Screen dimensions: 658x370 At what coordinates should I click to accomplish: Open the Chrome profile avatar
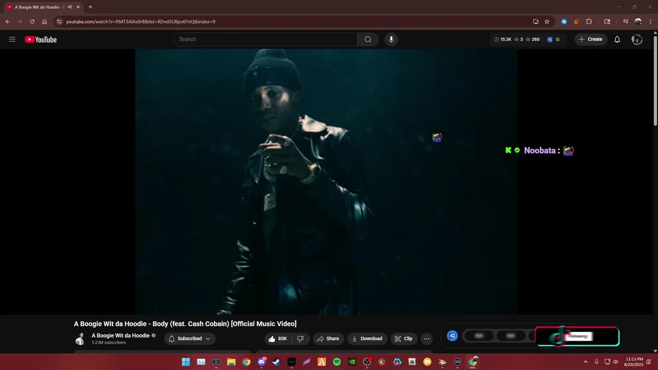click(x=638, y=22)
